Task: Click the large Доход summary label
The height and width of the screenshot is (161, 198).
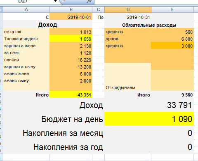Action: pos(91,105)
